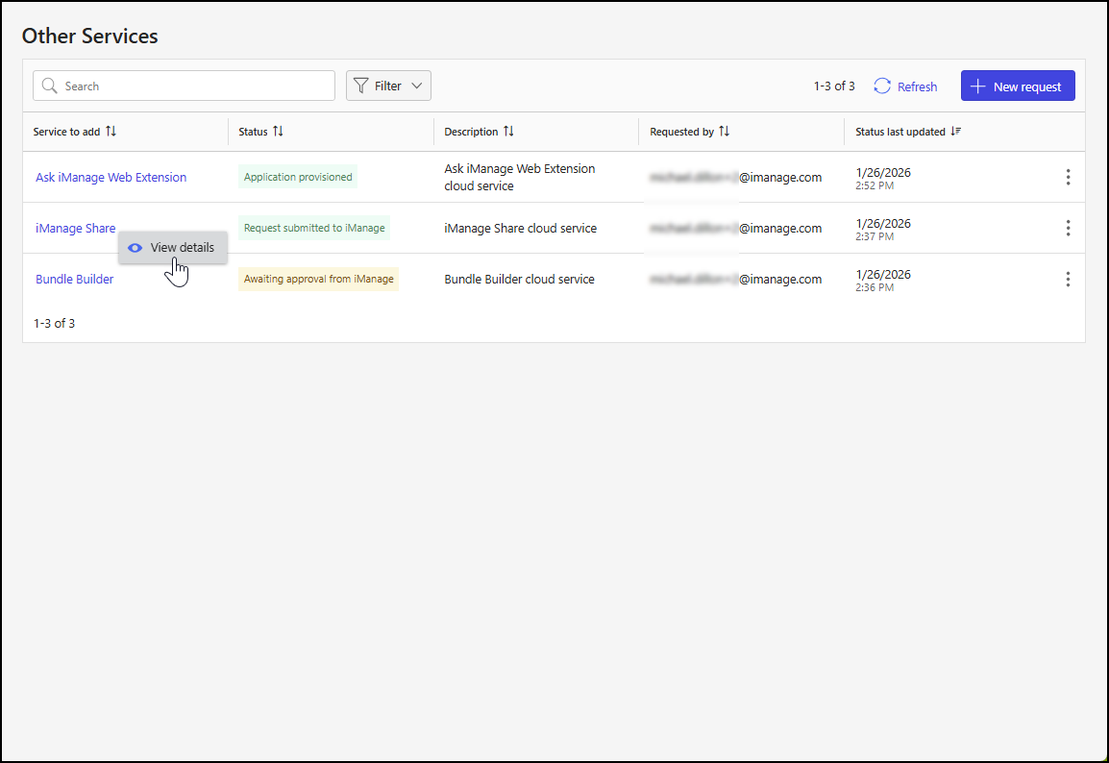This screenshot has height=763, width=1109.
Task: Sort by Requested by column arrows
Action: click(724, 132)
